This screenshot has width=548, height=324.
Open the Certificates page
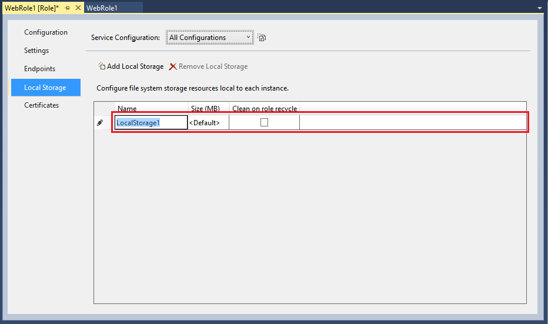[41, 105]
